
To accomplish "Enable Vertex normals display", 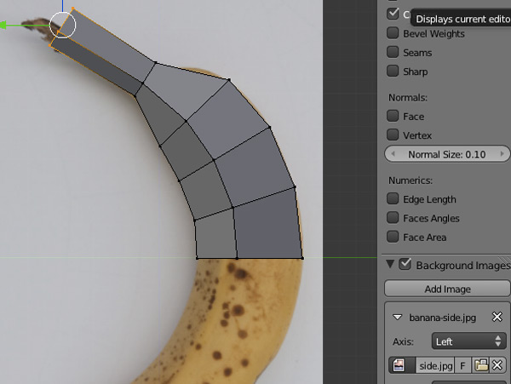I will pos(393,135).
